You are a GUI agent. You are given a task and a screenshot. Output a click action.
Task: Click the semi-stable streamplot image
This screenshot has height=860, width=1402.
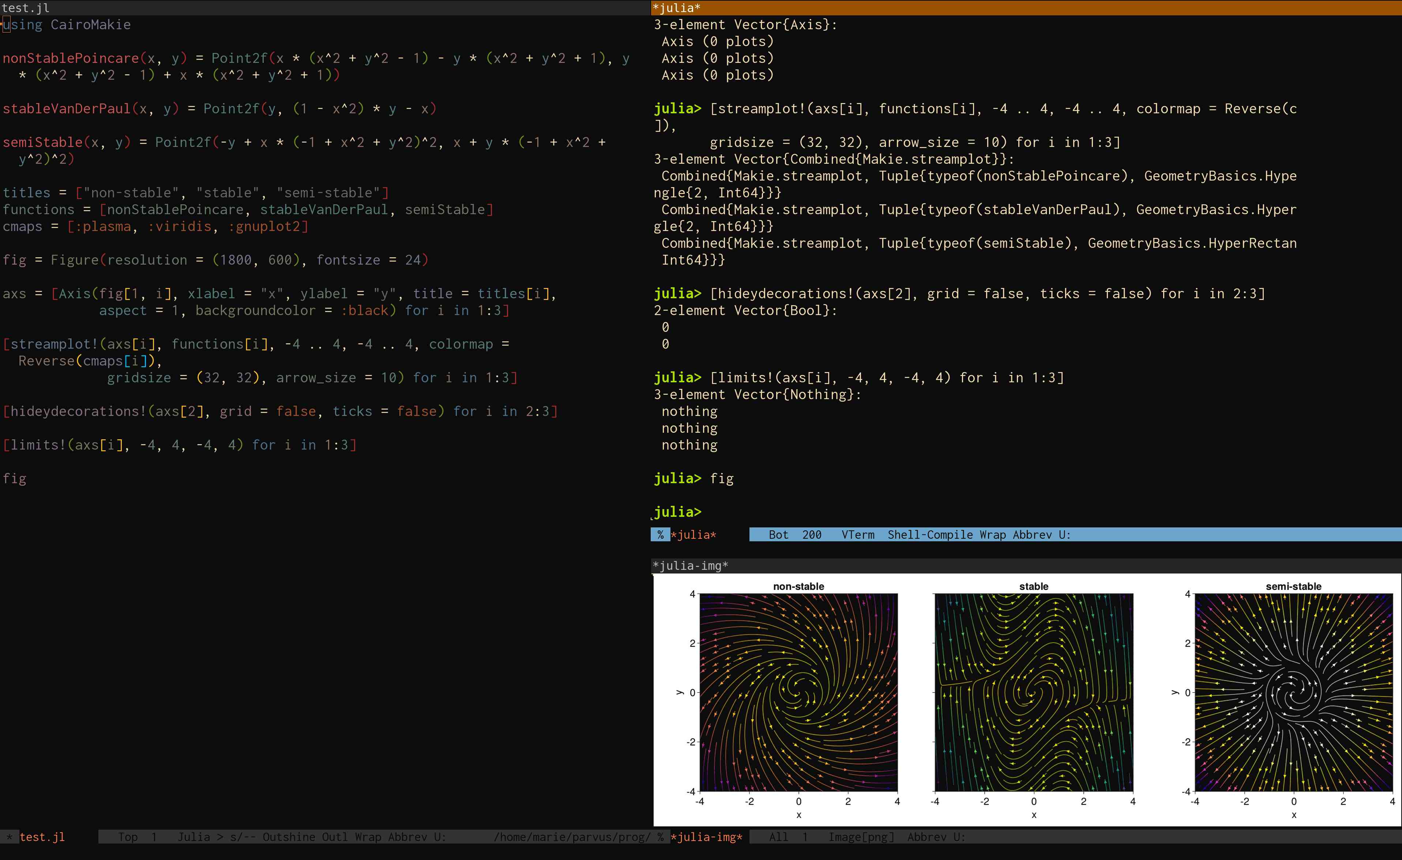point(1293,692)
